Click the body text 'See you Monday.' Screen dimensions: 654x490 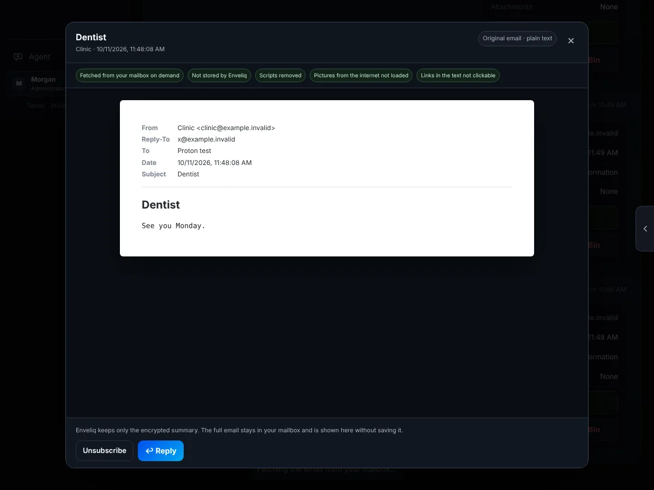(173, 225)
